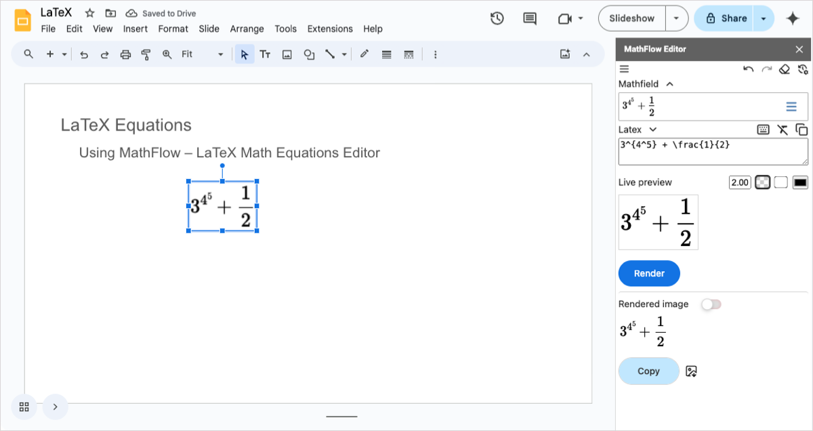Image resolution: width=813 pixels, height=431 pixels.
Task: Click the Copy button
Action: pos(648,371)
